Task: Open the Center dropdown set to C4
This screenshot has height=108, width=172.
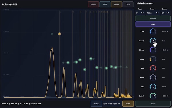Action: 165,13
